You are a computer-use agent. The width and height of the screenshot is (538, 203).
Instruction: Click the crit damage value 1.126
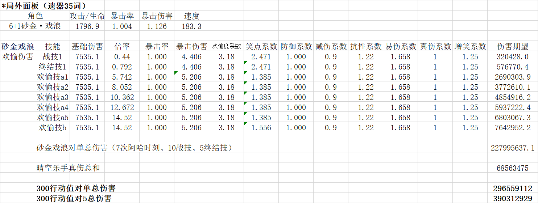click(157, 26)
